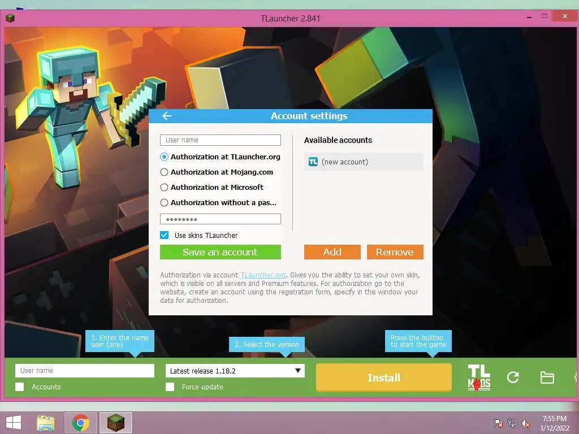Click the Action Center flag tray icon
The width and height of the screenshot is (579, 434).
499,423
